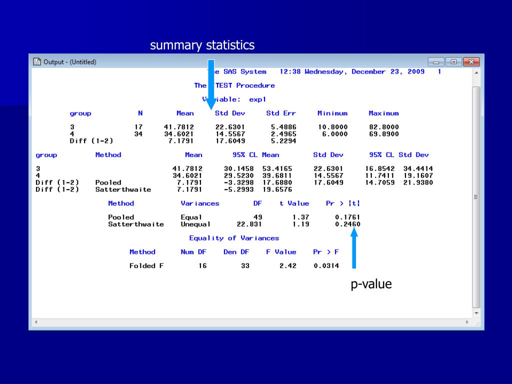The image size is (512, 384).
Task: Click the 'Minimum' column header
Action: tap(332, 113)
